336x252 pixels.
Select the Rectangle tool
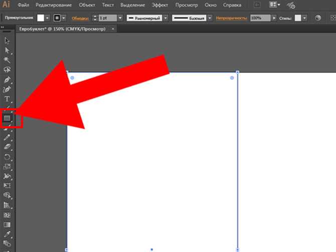click(7, 118)
